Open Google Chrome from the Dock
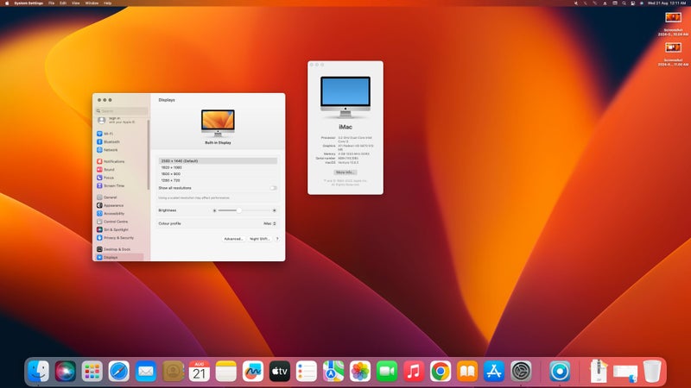 (441, 372)
